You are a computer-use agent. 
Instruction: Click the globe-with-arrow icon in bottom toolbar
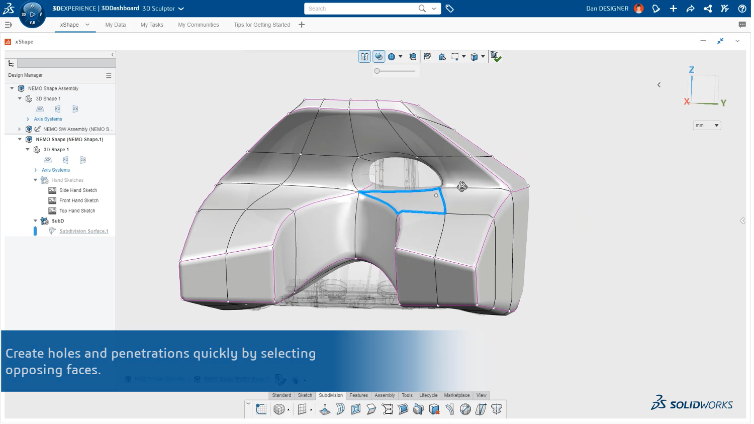(x=465, y=410)
